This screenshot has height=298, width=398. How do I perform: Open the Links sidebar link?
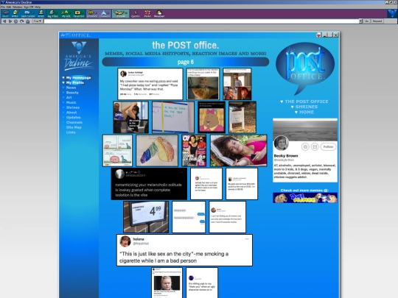coord(71,132)
